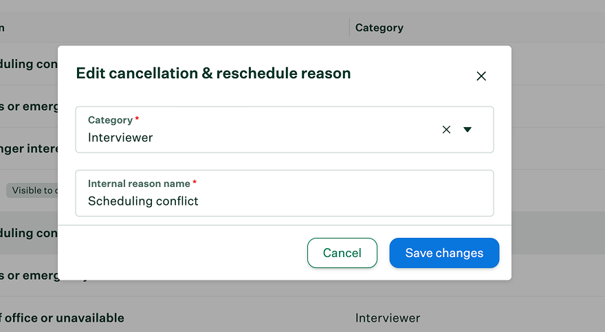Click the Visible to badge behind dialog
The height and width of the screenshot is (332, 605).
tap(32, 190)
